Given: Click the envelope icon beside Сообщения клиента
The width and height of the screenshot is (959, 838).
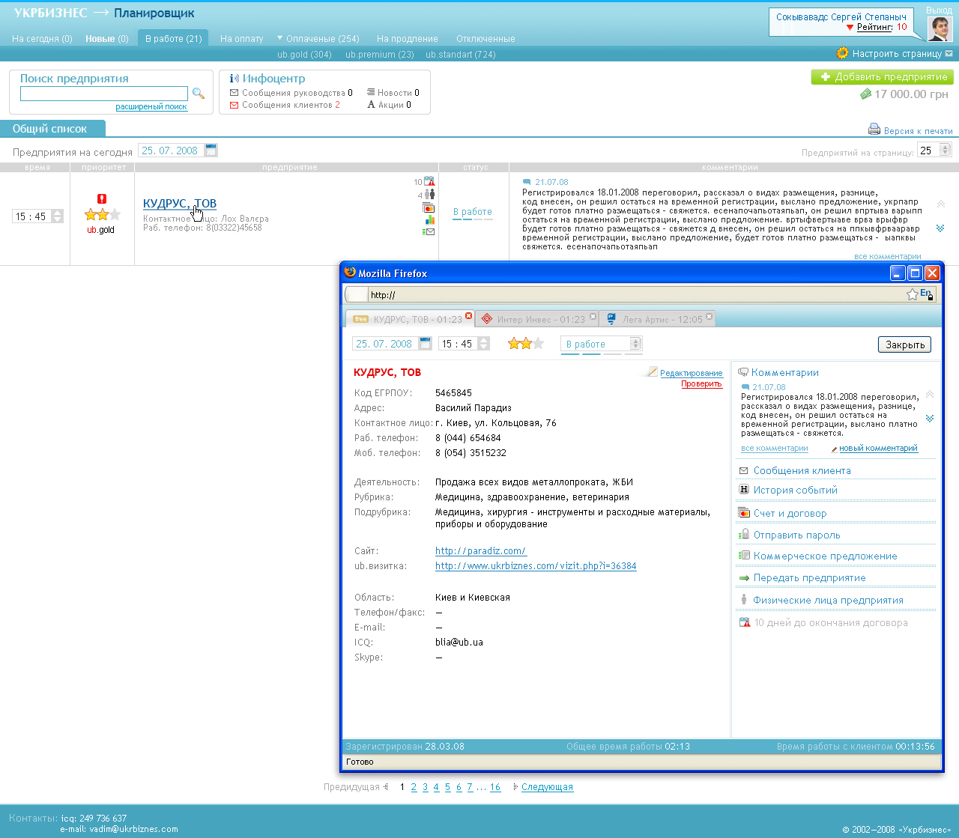Looking at the screenshot, I should point(744,471).
